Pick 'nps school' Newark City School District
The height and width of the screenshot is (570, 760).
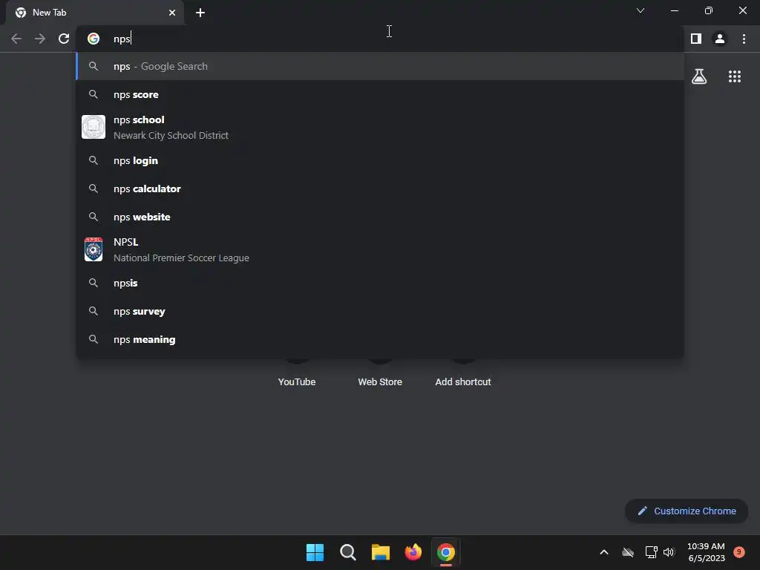pyautogui.click(x=380, y=128)
